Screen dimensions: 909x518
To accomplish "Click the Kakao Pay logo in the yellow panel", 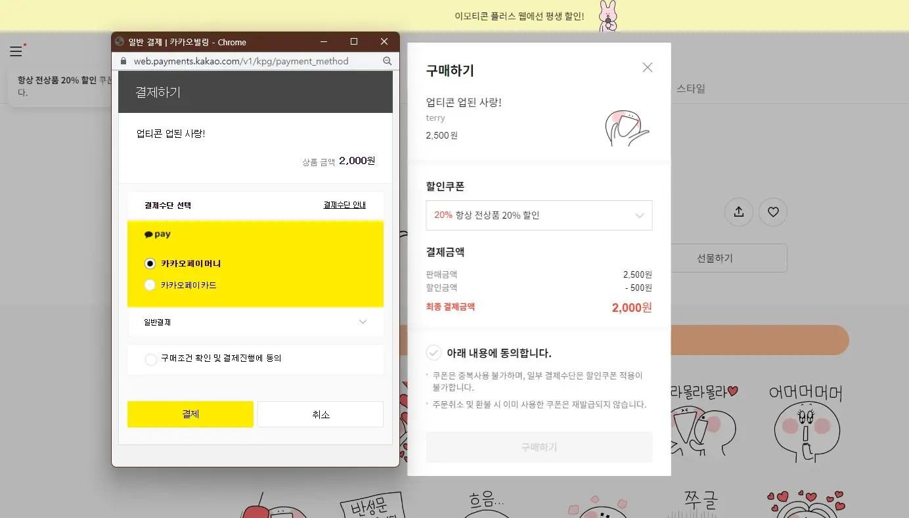I will pos(157,234).
